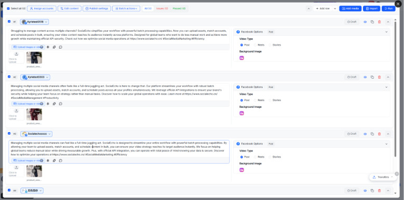
Task: Click the Assign accounts button
Action: pos(42,8)
